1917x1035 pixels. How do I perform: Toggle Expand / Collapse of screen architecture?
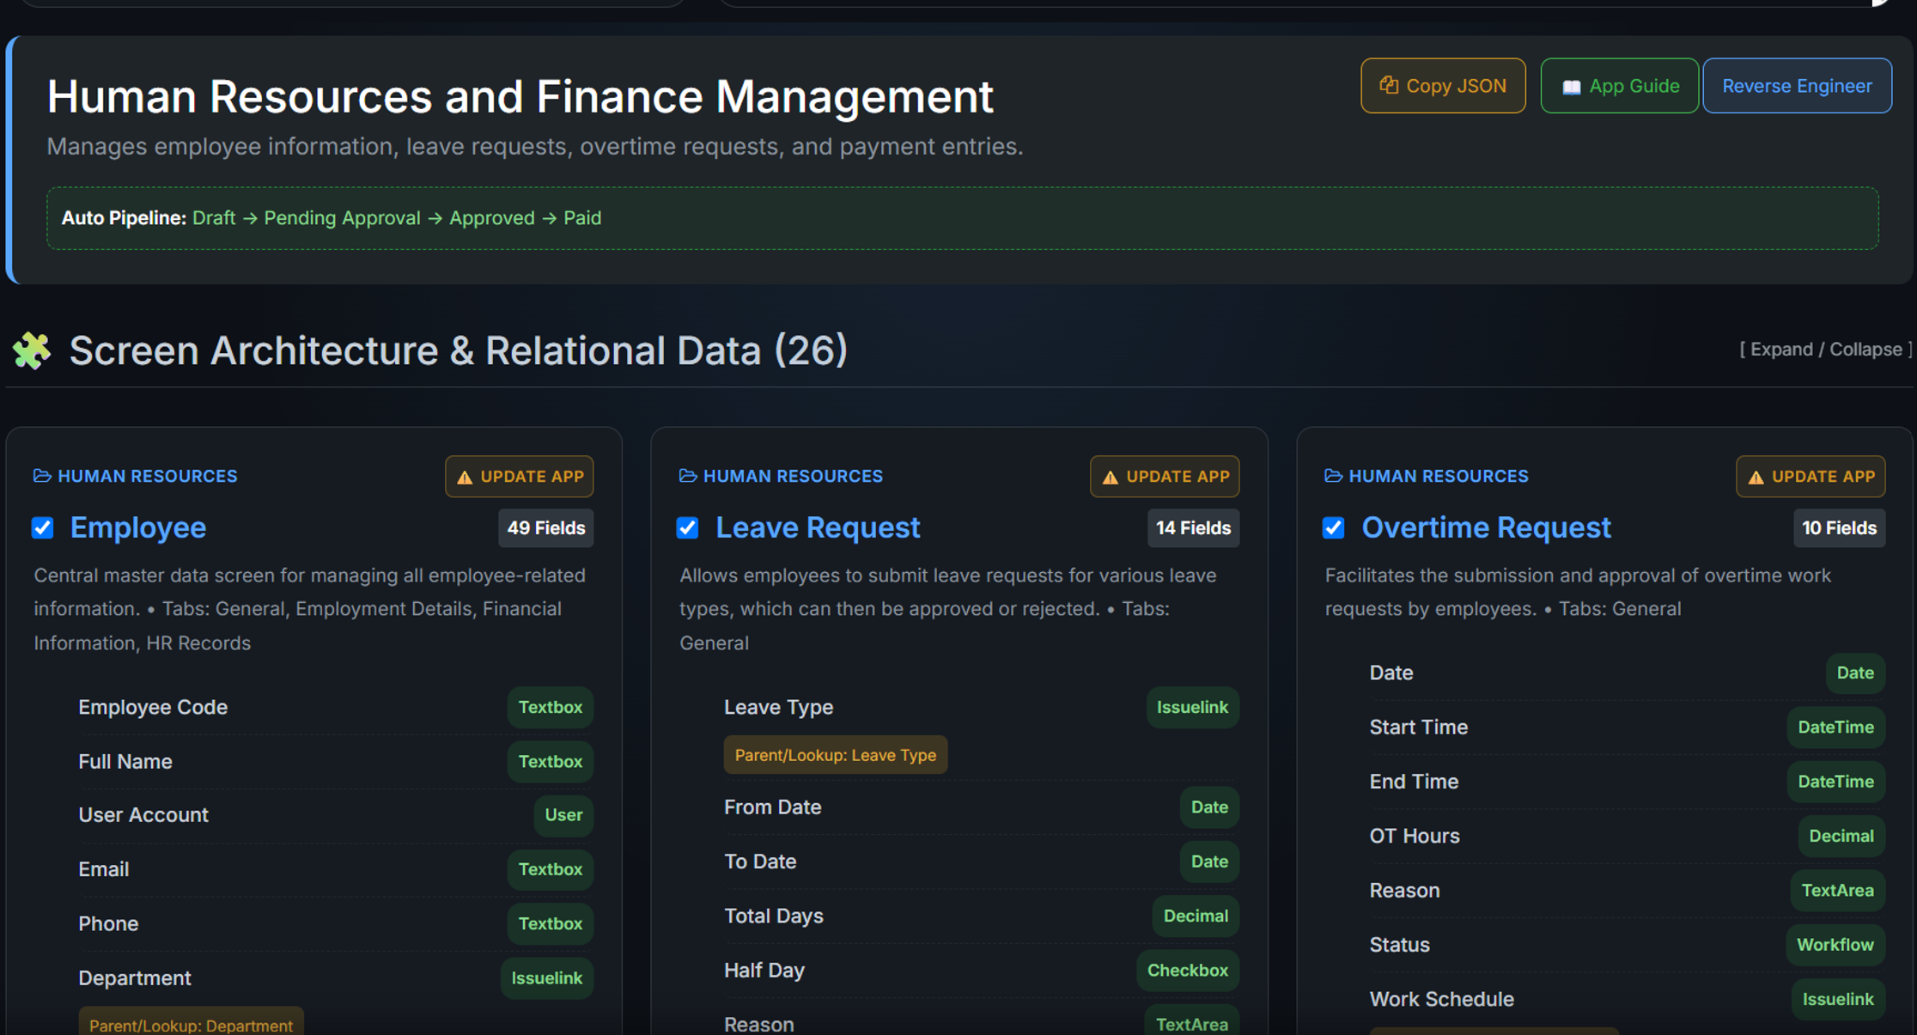[x=1825, y=350]
